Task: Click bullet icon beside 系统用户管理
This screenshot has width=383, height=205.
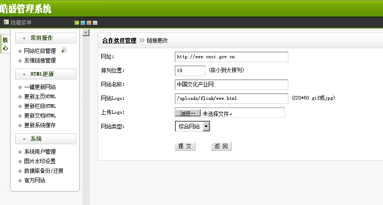Action: [20, 152]
